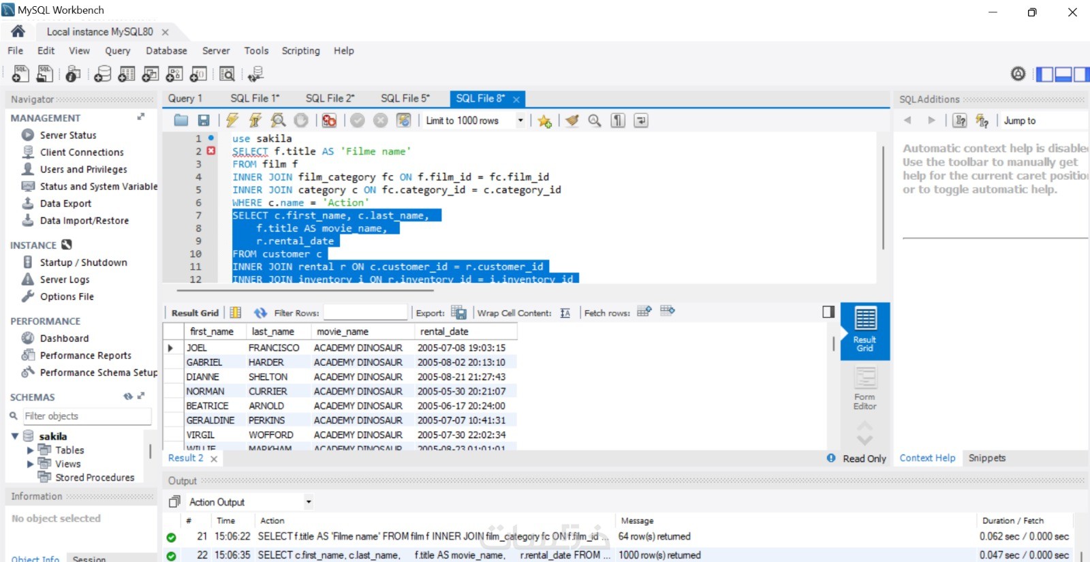The image size is (1090, 562).
Task: Commit the transaction checkmark icon
Action: (x=358, y=121)
